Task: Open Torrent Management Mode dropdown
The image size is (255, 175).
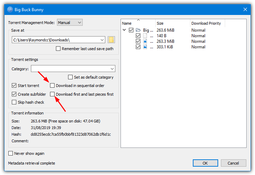Action: (x=70, y=23)
